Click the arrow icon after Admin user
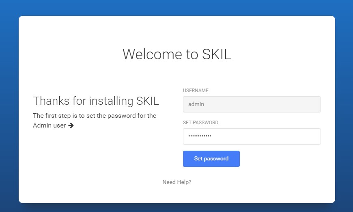The height and width of the screenshot is (212, 353). [71, 125]
